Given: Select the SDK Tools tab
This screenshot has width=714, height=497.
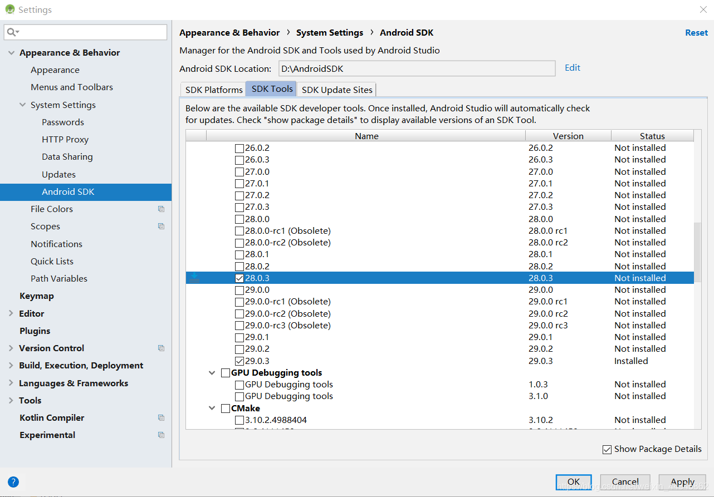Looking at the screenshot, I should (272, 89).
